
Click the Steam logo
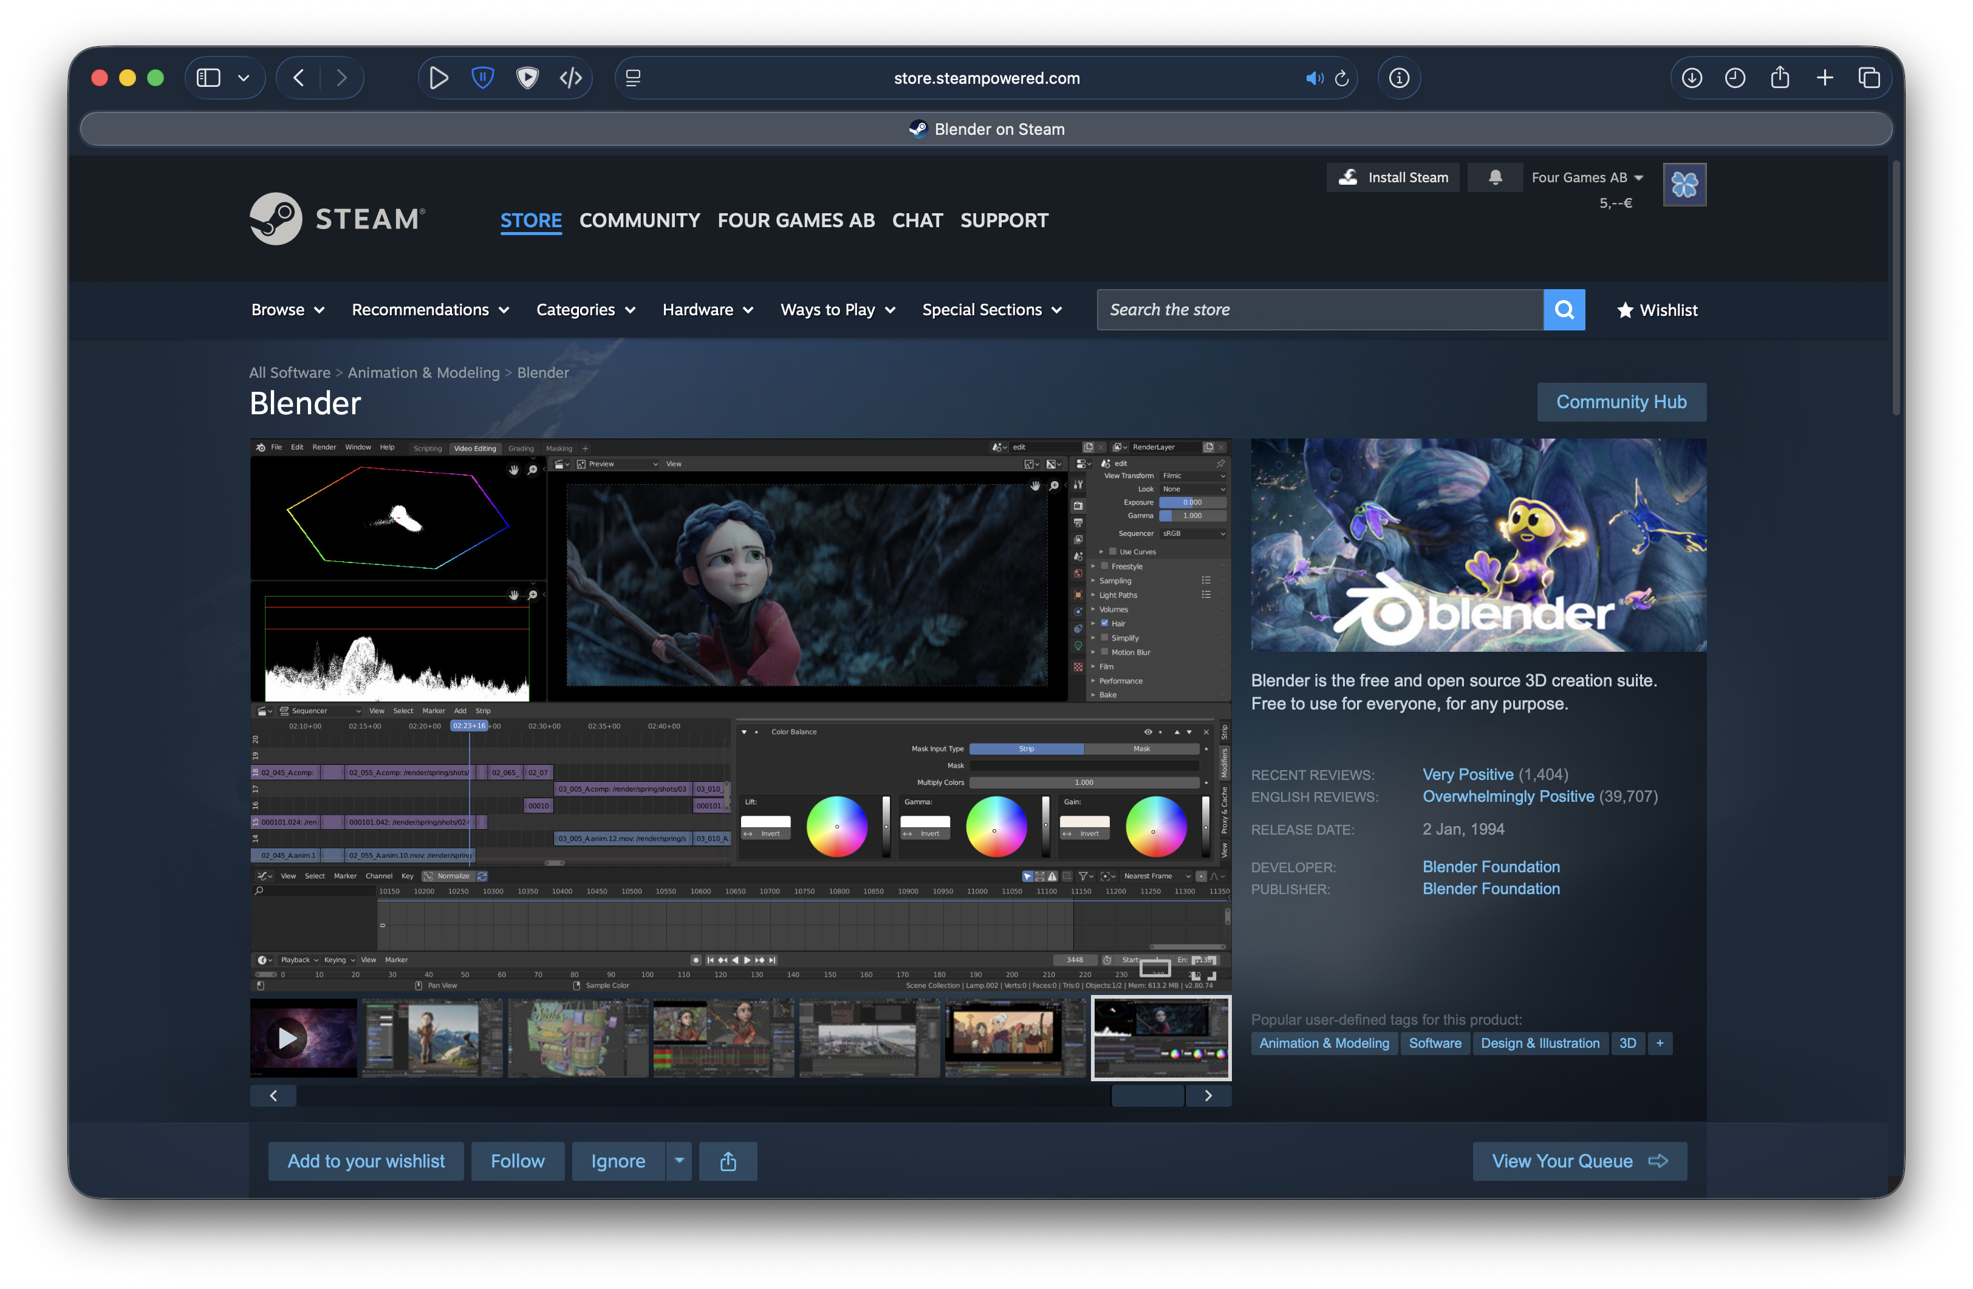coord(337,219)
